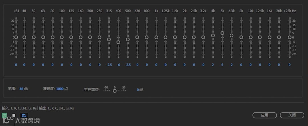This screenshot has height=126, width=308.
Task: Click the 关闭 (Close) button
Action: pyautogui.click(x=292, y=115)
